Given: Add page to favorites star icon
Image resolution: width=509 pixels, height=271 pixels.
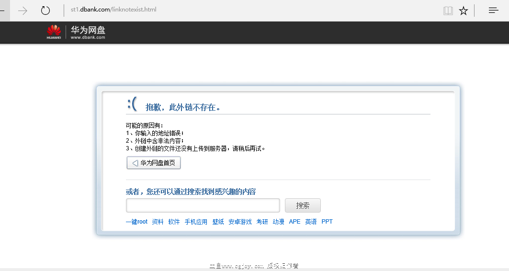Looking at the screenshot, I should pos(463,11).
